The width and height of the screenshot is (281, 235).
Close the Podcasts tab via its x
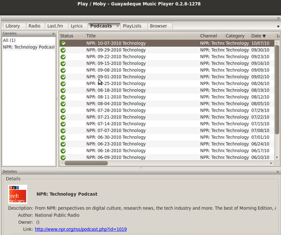(x=117, y=26)
